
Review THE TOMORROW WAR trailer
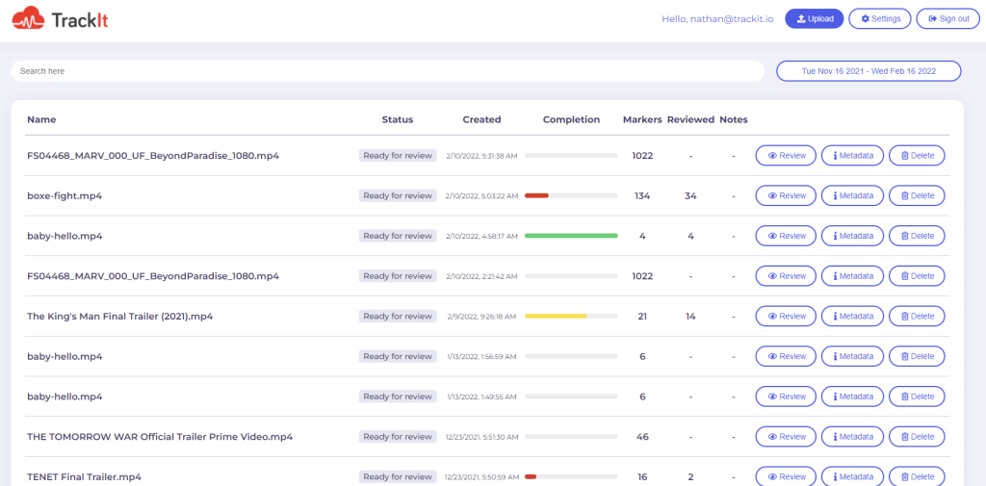point(786,436)
